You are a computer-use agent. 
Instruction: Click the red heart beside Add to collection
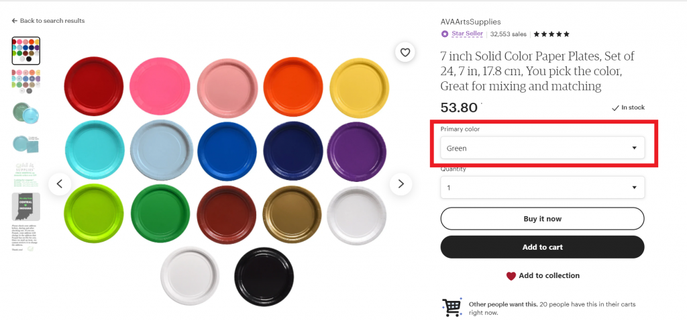coord(511,276)
